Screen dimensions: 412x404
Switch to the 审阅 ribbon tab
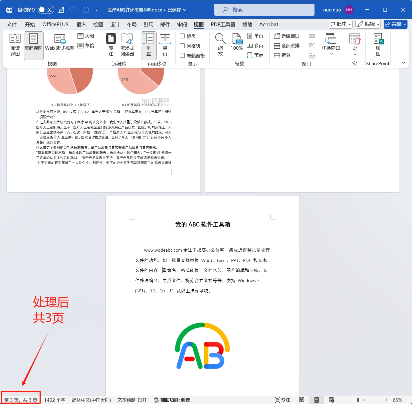point(182,24)
